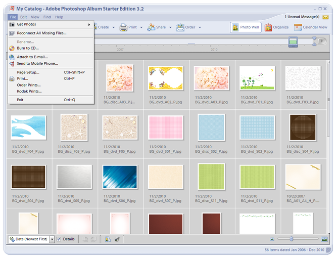Expand the Order dropdown arrow

(200, 27)
